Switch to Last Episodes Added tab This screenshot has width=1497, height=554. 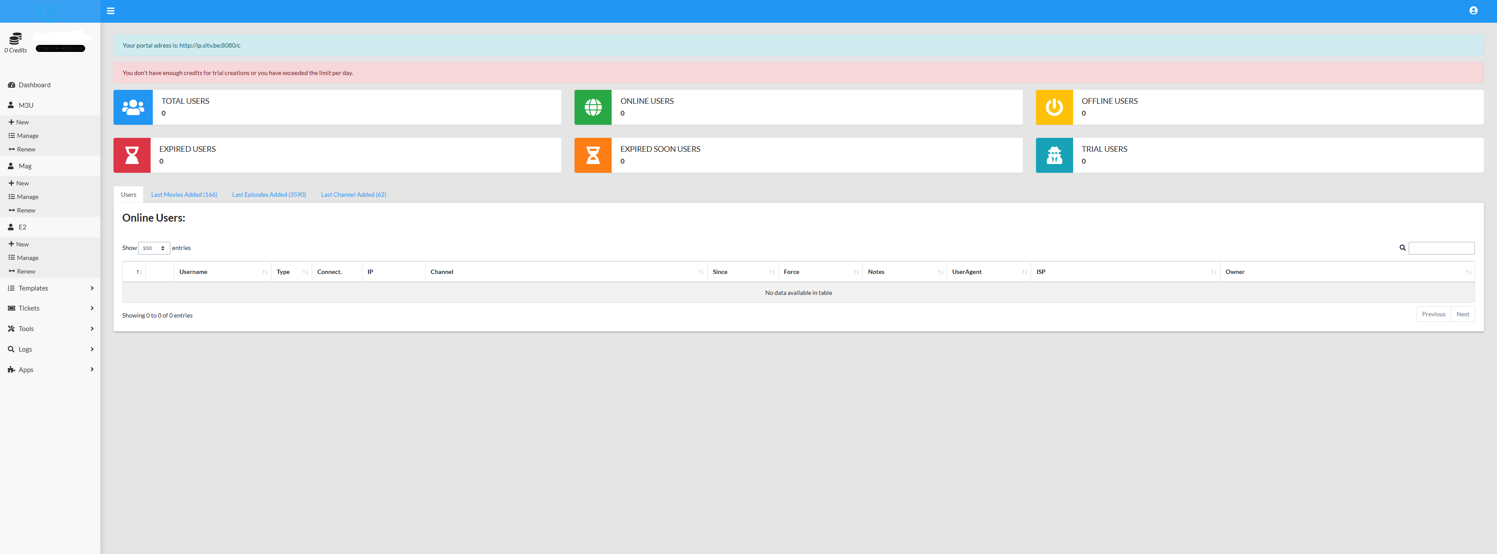click(x=268, y=195)
